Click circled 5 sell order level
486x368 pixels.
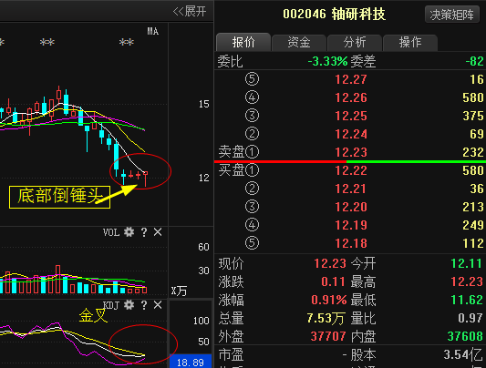[x=252, y=79]
